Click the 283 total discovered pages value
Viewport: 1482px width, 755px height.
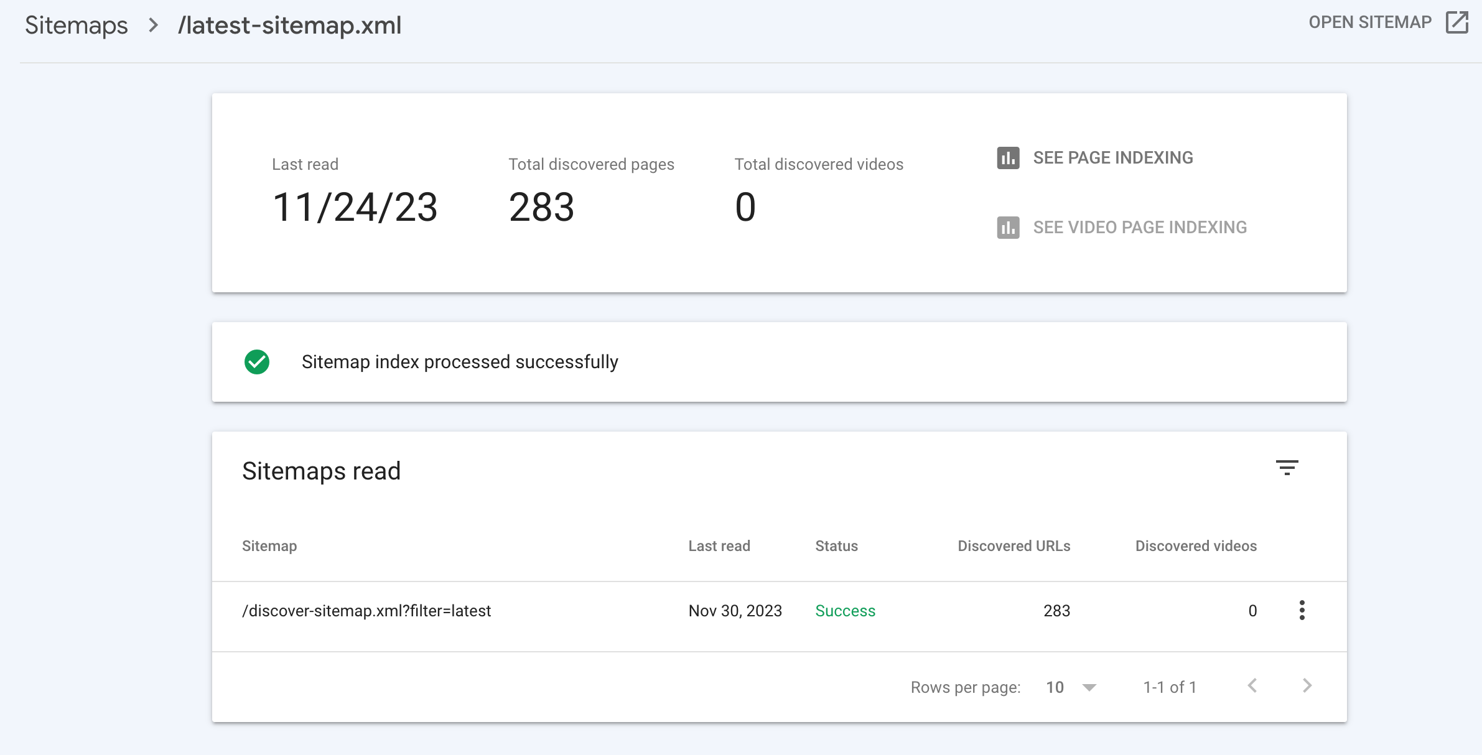[541, 207]
